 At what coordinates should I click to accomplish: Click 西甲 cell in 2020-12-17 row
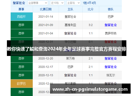coord(22,67)
